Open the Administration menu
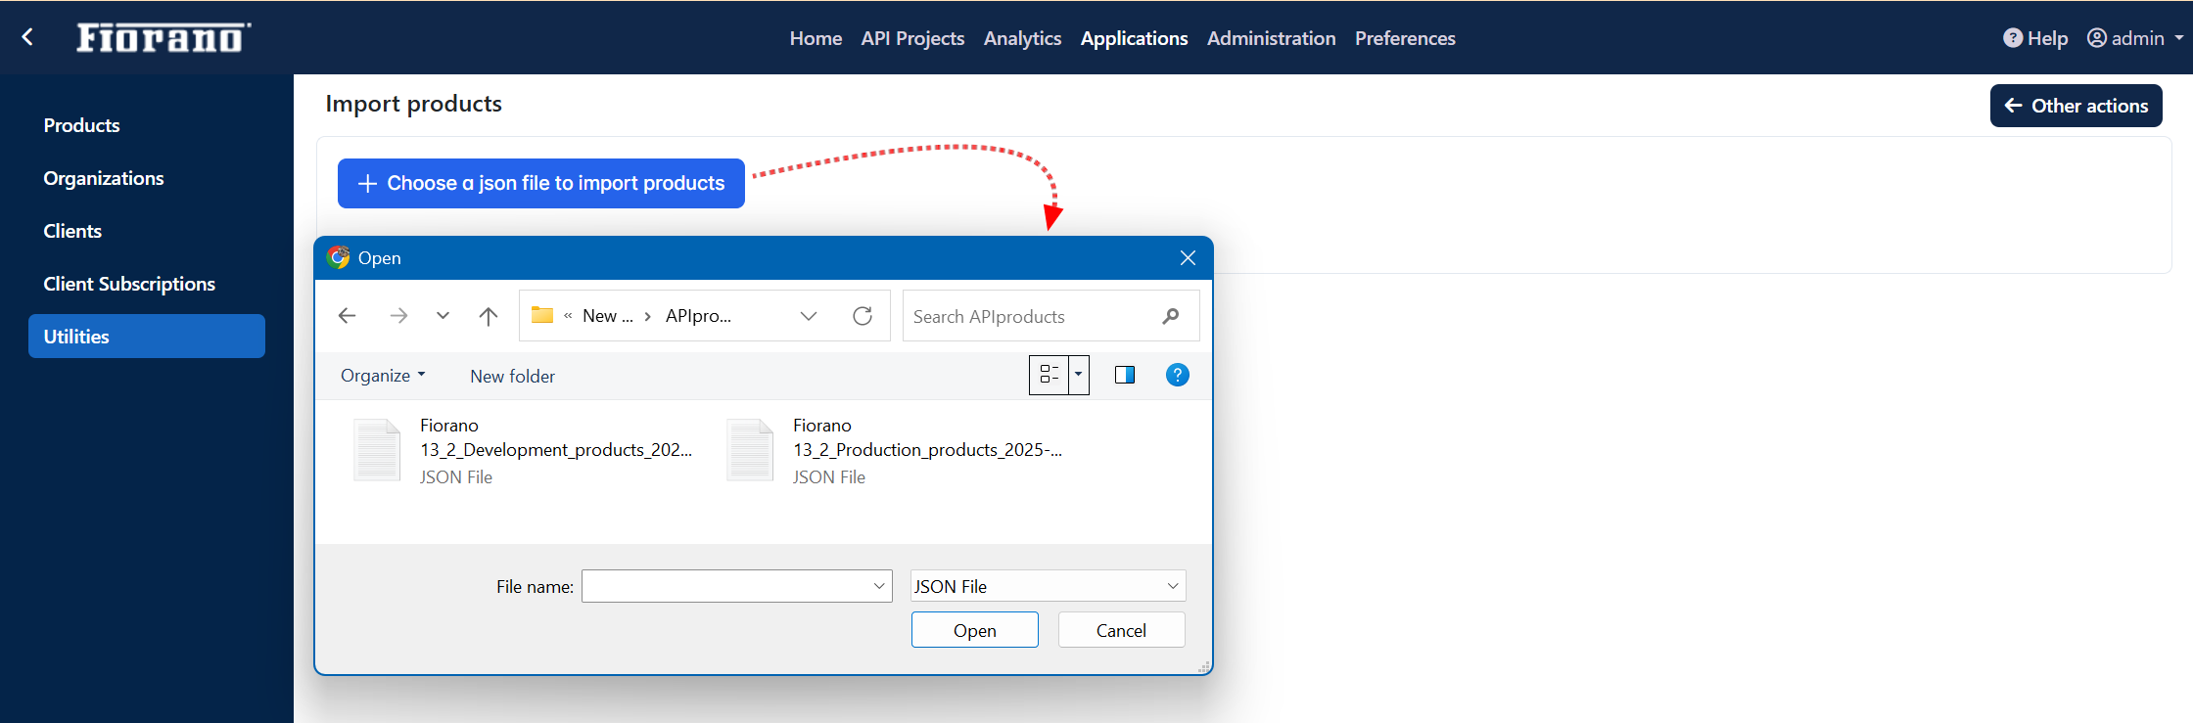Viewport: 2193px width, 723px height. (1271, 38)
